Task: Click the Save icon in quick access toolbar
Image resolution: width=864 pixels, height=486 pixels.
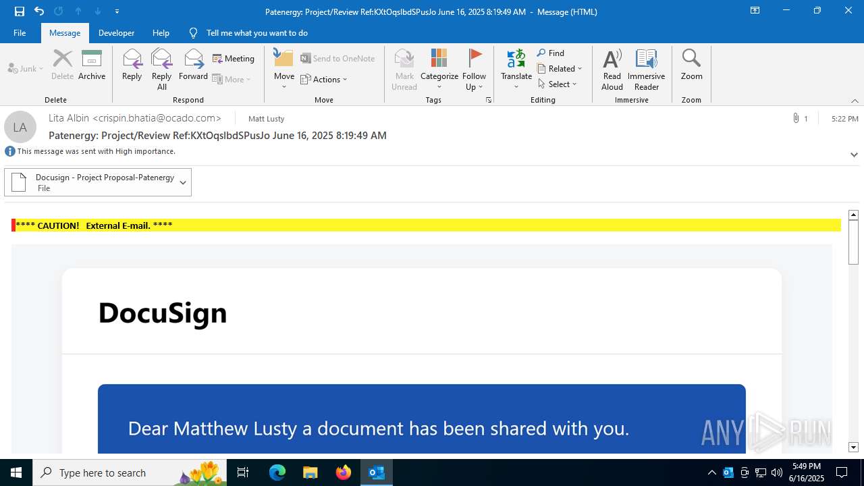Action: pyautogui.click(x=20, y=11)
